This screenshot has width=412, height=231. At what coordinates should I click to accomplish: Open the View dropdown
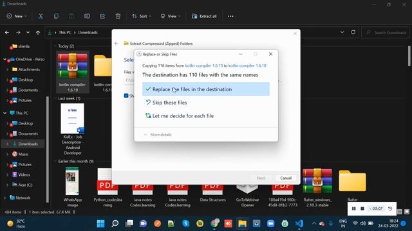click(x=170, y=16)
